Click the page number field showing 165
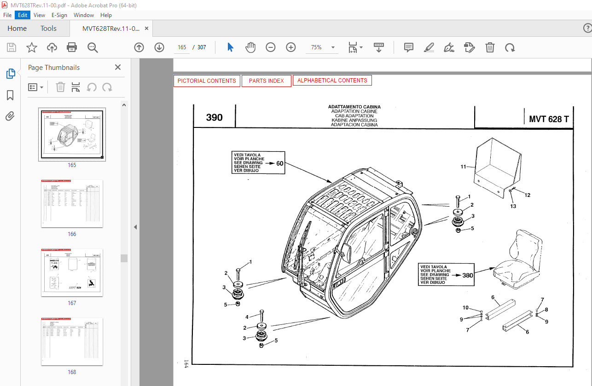Screen dimensions: 592x386 coord(182,47)
